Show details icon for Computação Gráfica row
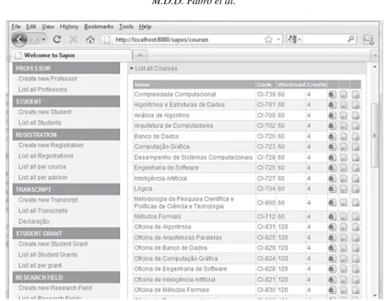The image size is (384, 301). tap(333, 147)
